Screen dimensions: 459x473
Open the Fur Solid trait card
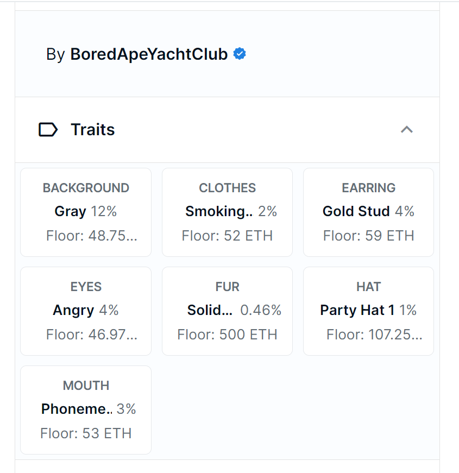[227, 311]
